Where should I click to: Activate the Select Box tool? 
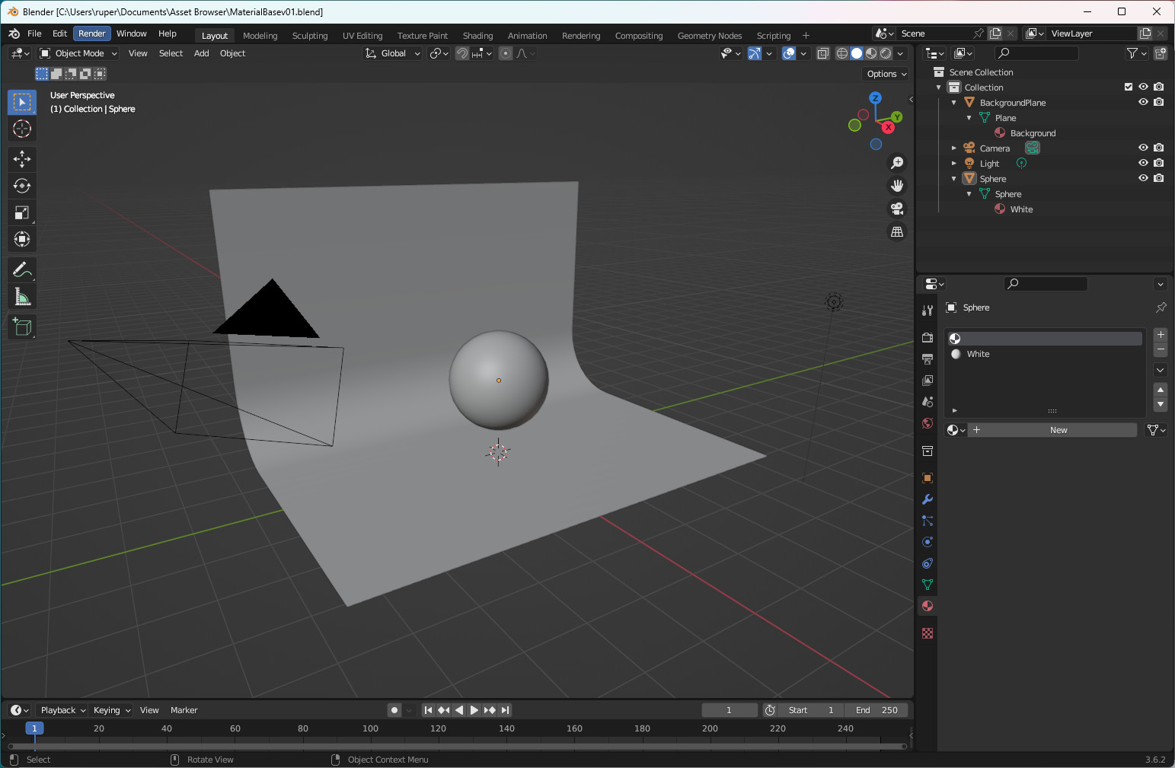pyautogui.click(x=22, y=102)
